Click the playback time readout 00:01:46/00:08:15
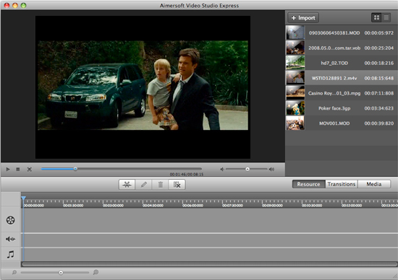Screen dimensions: 398x280 (187, 174)
